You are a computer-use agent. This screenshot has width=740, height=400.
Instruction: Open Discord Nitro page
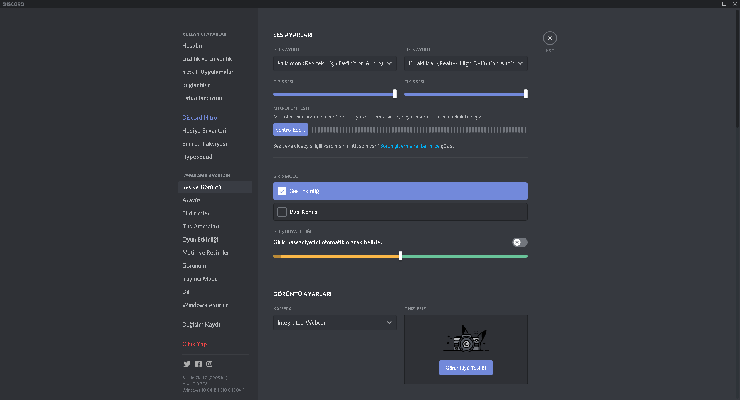(x=215, y=118)
